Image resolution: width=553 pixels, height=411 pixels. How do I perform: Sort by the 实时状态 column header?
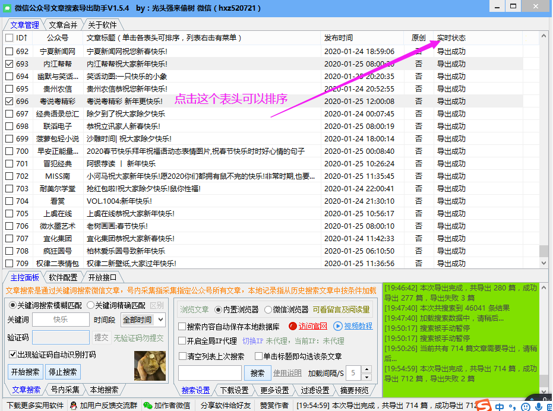click(x=478, y=38)
